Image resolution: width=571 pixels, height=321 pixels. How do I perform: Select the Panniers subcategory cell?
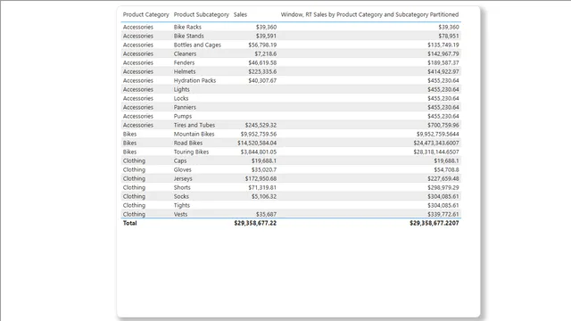tap(185, 107)
